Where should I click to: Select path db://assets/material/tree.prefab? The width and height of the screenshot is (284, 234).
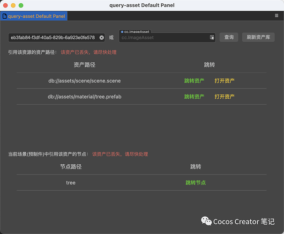coord(84,96)
